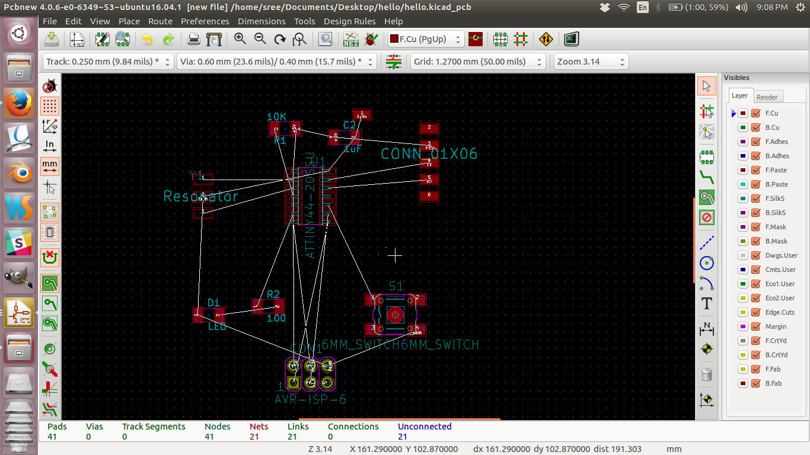This screenshot has width=810, height=455.
Task: Open Blender from the Ubuntu dock
Action: [x=19, y=172]
